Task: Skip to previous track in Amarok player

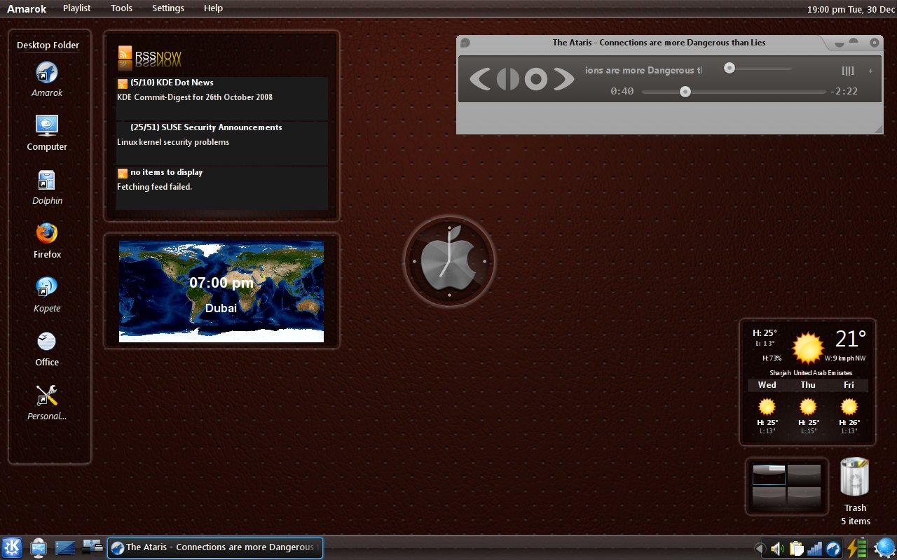Action: point(480,78)
